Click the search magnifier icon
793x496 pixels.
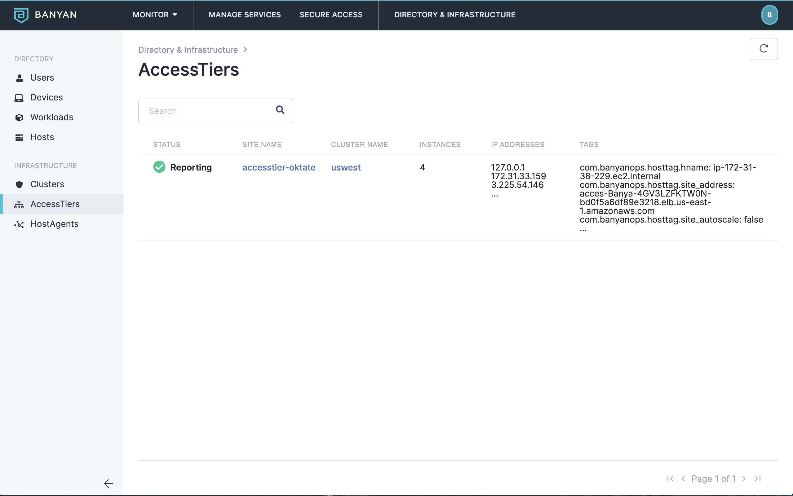[x=280, y=110]
